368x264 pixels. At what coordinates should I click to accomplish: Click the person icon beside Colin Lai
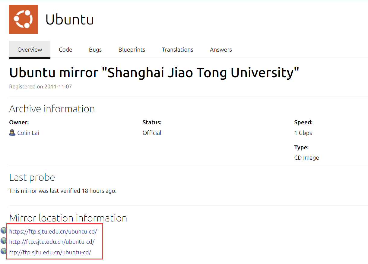(12, 133)
